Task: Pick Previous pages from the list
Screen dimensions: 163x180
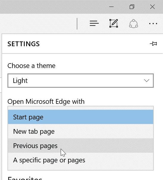Action: pos(81,146)
